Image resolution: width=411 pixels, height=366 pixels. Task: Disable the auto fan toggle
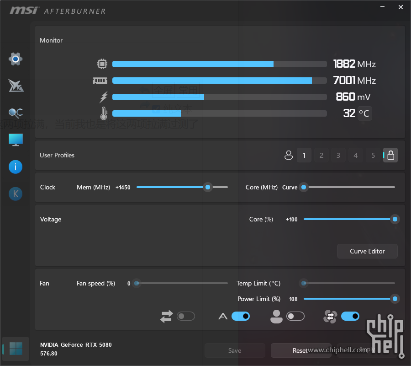click(241, 317)
